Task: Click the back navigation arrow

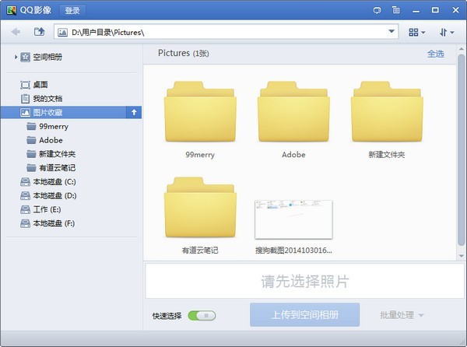Action: tap(16, 32)
